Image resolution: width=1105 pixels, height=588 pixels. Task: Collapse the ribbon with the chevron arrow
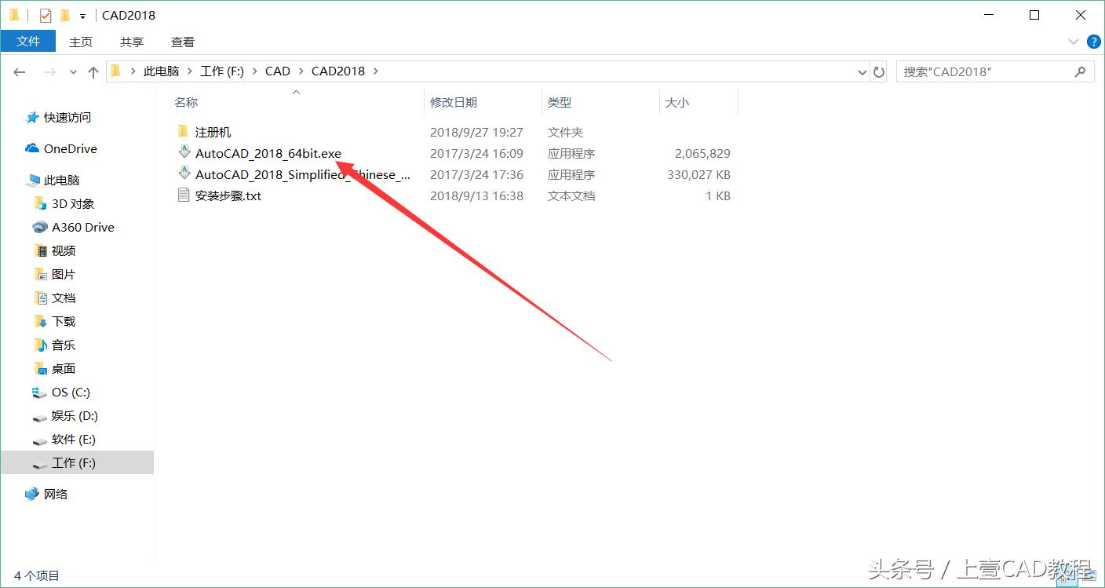(1074, 42)
